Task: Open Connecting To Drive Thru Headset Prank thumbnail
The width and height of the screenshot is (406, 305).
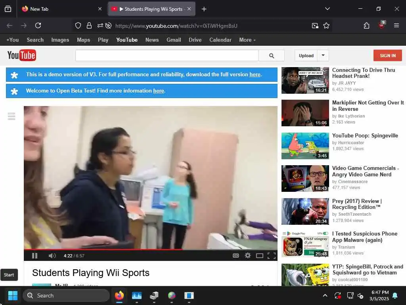Action: click(305, 80)
